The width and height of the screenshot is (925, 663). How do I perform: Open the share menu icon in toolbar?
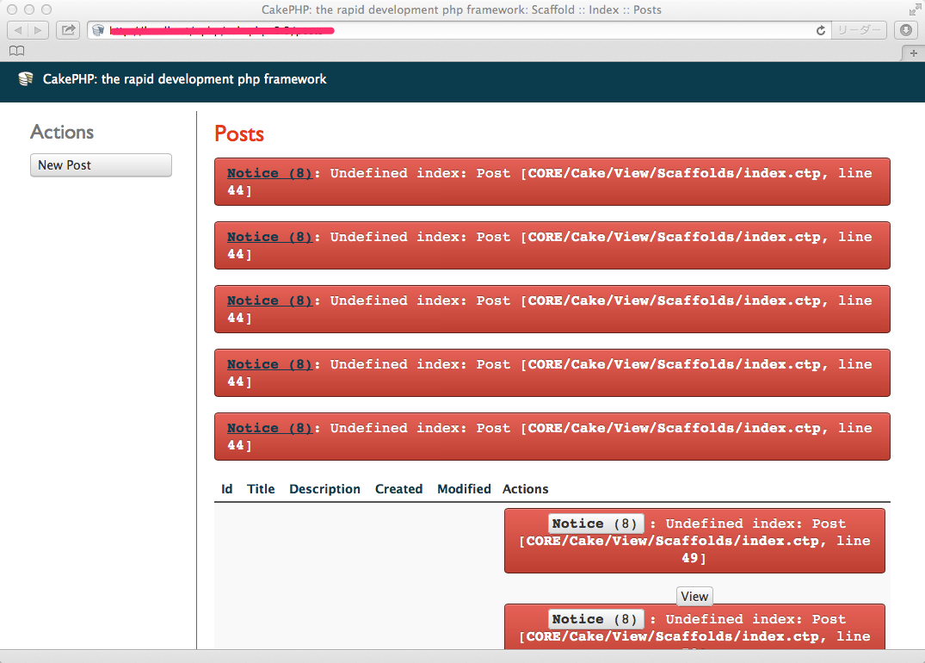point(69,30)
